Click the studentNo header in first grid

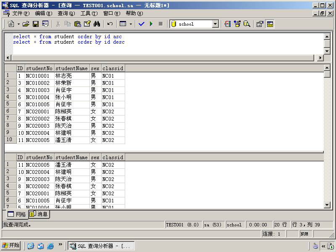[x=39, y=68]
